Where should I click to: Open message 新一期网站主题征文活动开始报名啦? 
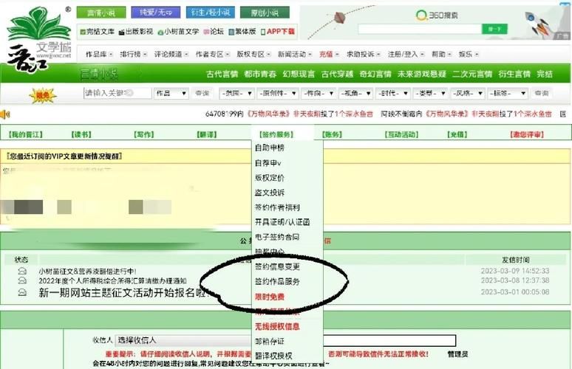pos(124,292)
